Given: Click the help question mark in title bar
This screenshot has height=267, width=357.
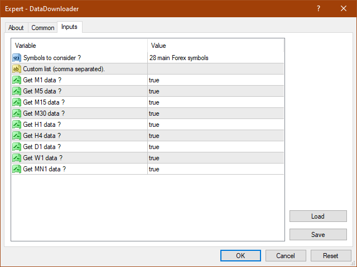Looking at the screenshot, I should 319,9.
